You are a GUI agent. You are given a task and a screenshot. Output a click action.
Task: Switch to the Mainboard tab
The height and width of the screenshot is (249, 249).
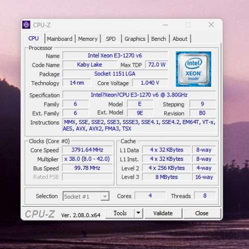(60, 39)
